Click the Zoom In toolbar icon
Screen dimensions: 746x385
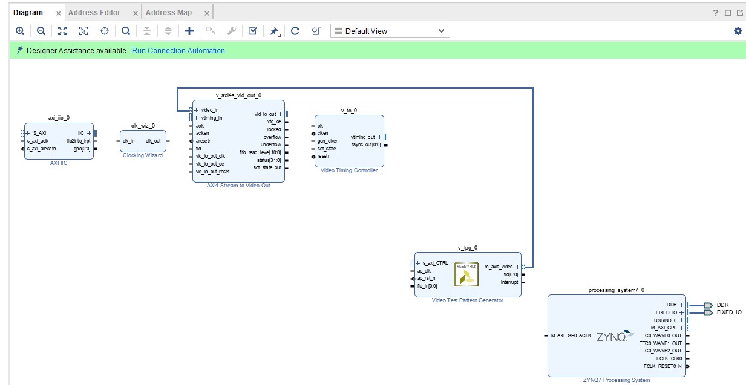pyautogui.click(x=20, y=31)
